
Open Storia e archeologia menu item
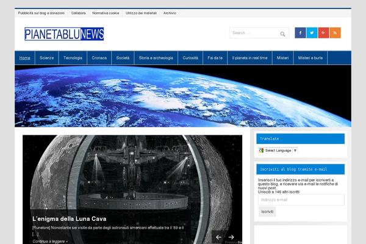(x=156, y=58)
